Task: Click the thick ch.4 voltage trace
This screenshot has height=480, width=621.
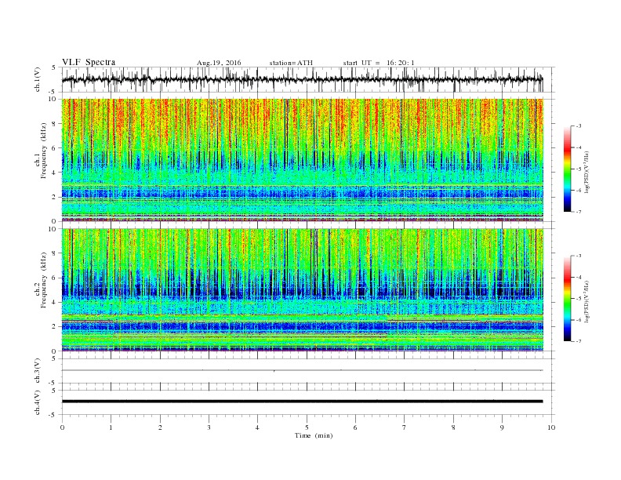Action: point(302,402)
